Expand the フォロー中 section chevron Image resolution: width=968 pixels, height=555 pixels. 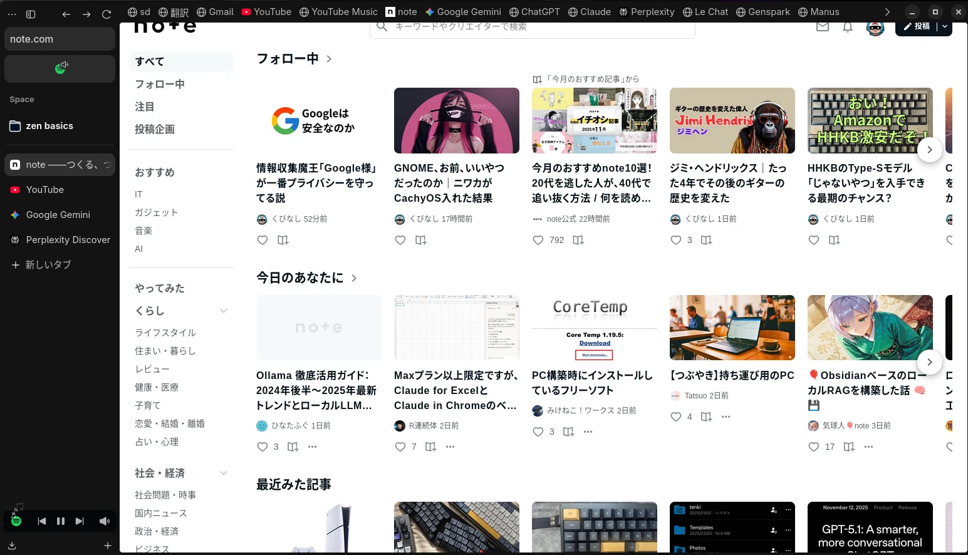(x=329, y=59)
